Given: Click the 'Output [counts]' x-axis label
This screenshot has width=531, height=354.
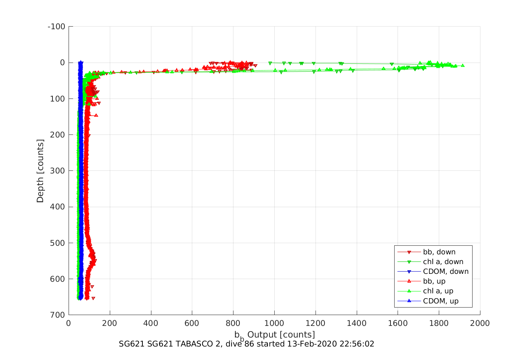Looking at the screenshot, I should point(281,335).
